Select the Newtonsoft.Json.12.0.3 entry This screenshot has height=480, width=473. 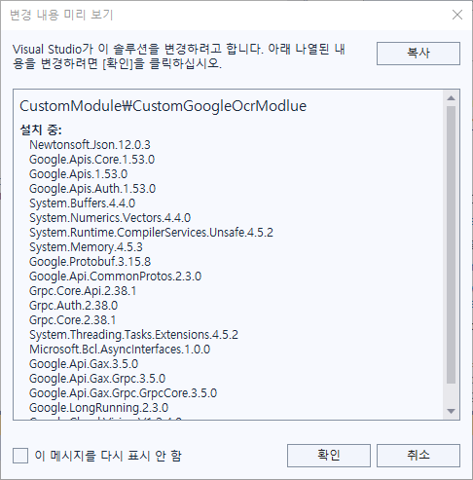pyautogui.click(x=90, y=145)
